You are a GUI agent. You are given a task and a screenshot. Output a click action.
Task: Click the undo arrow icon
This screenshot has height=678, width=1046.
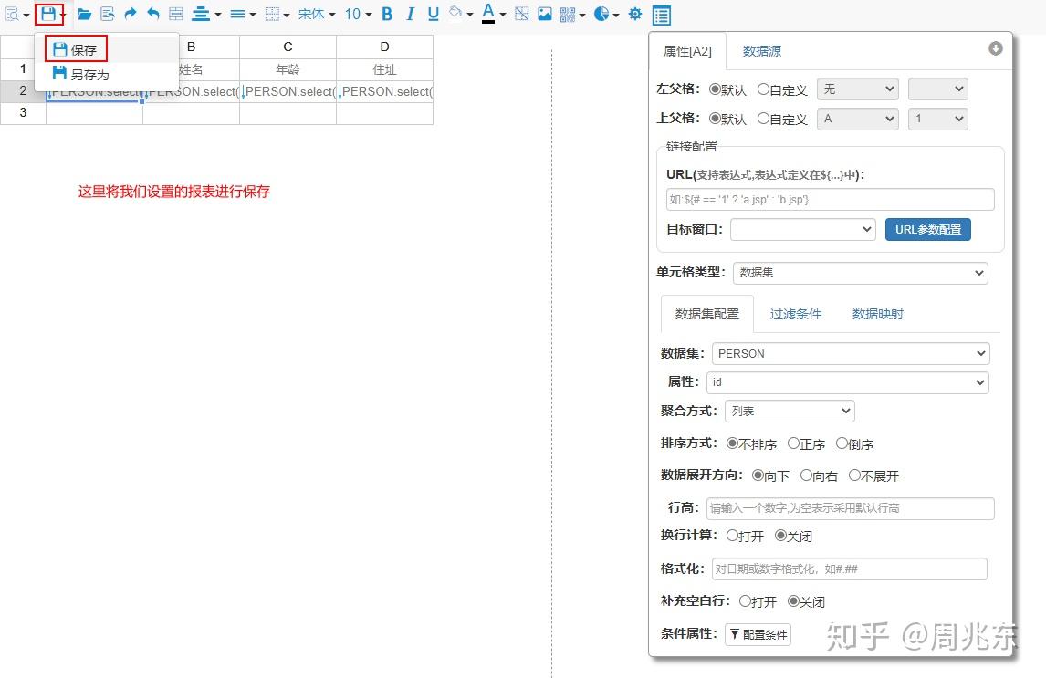pos(152,13)
